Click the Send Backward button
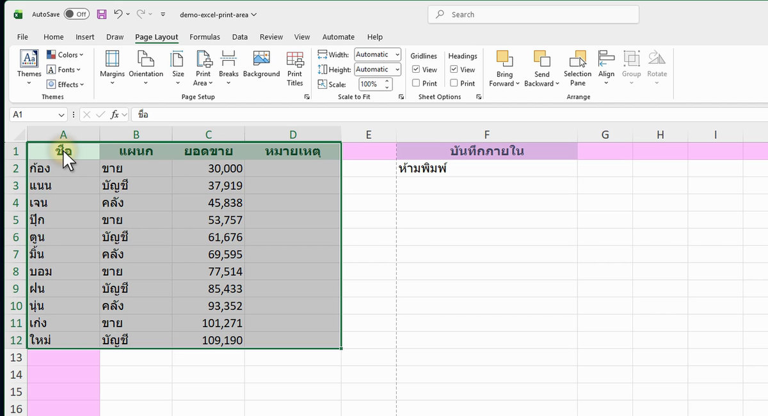 [541, 68]
